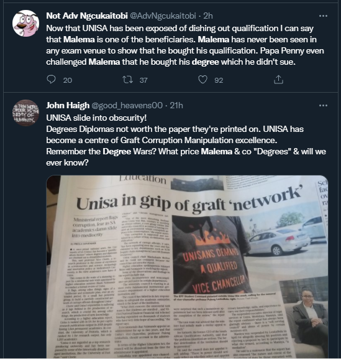Retweet the Not Adv Ngcukaitobi tweet

[x=127, y=80]
